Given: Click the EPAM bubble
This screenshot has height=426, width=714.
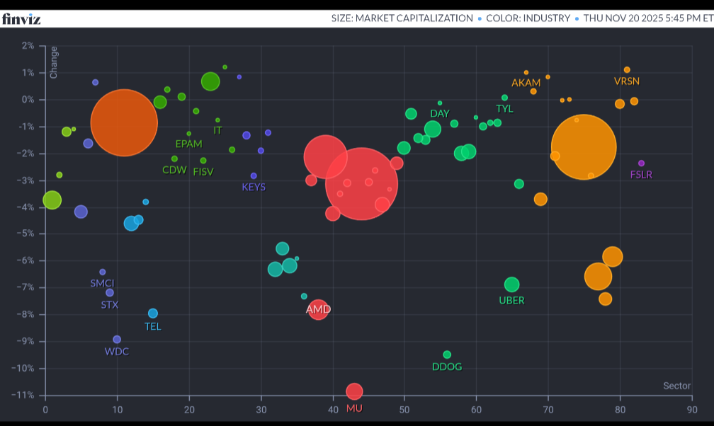Looking at the screenshot, I should [189, 134].
